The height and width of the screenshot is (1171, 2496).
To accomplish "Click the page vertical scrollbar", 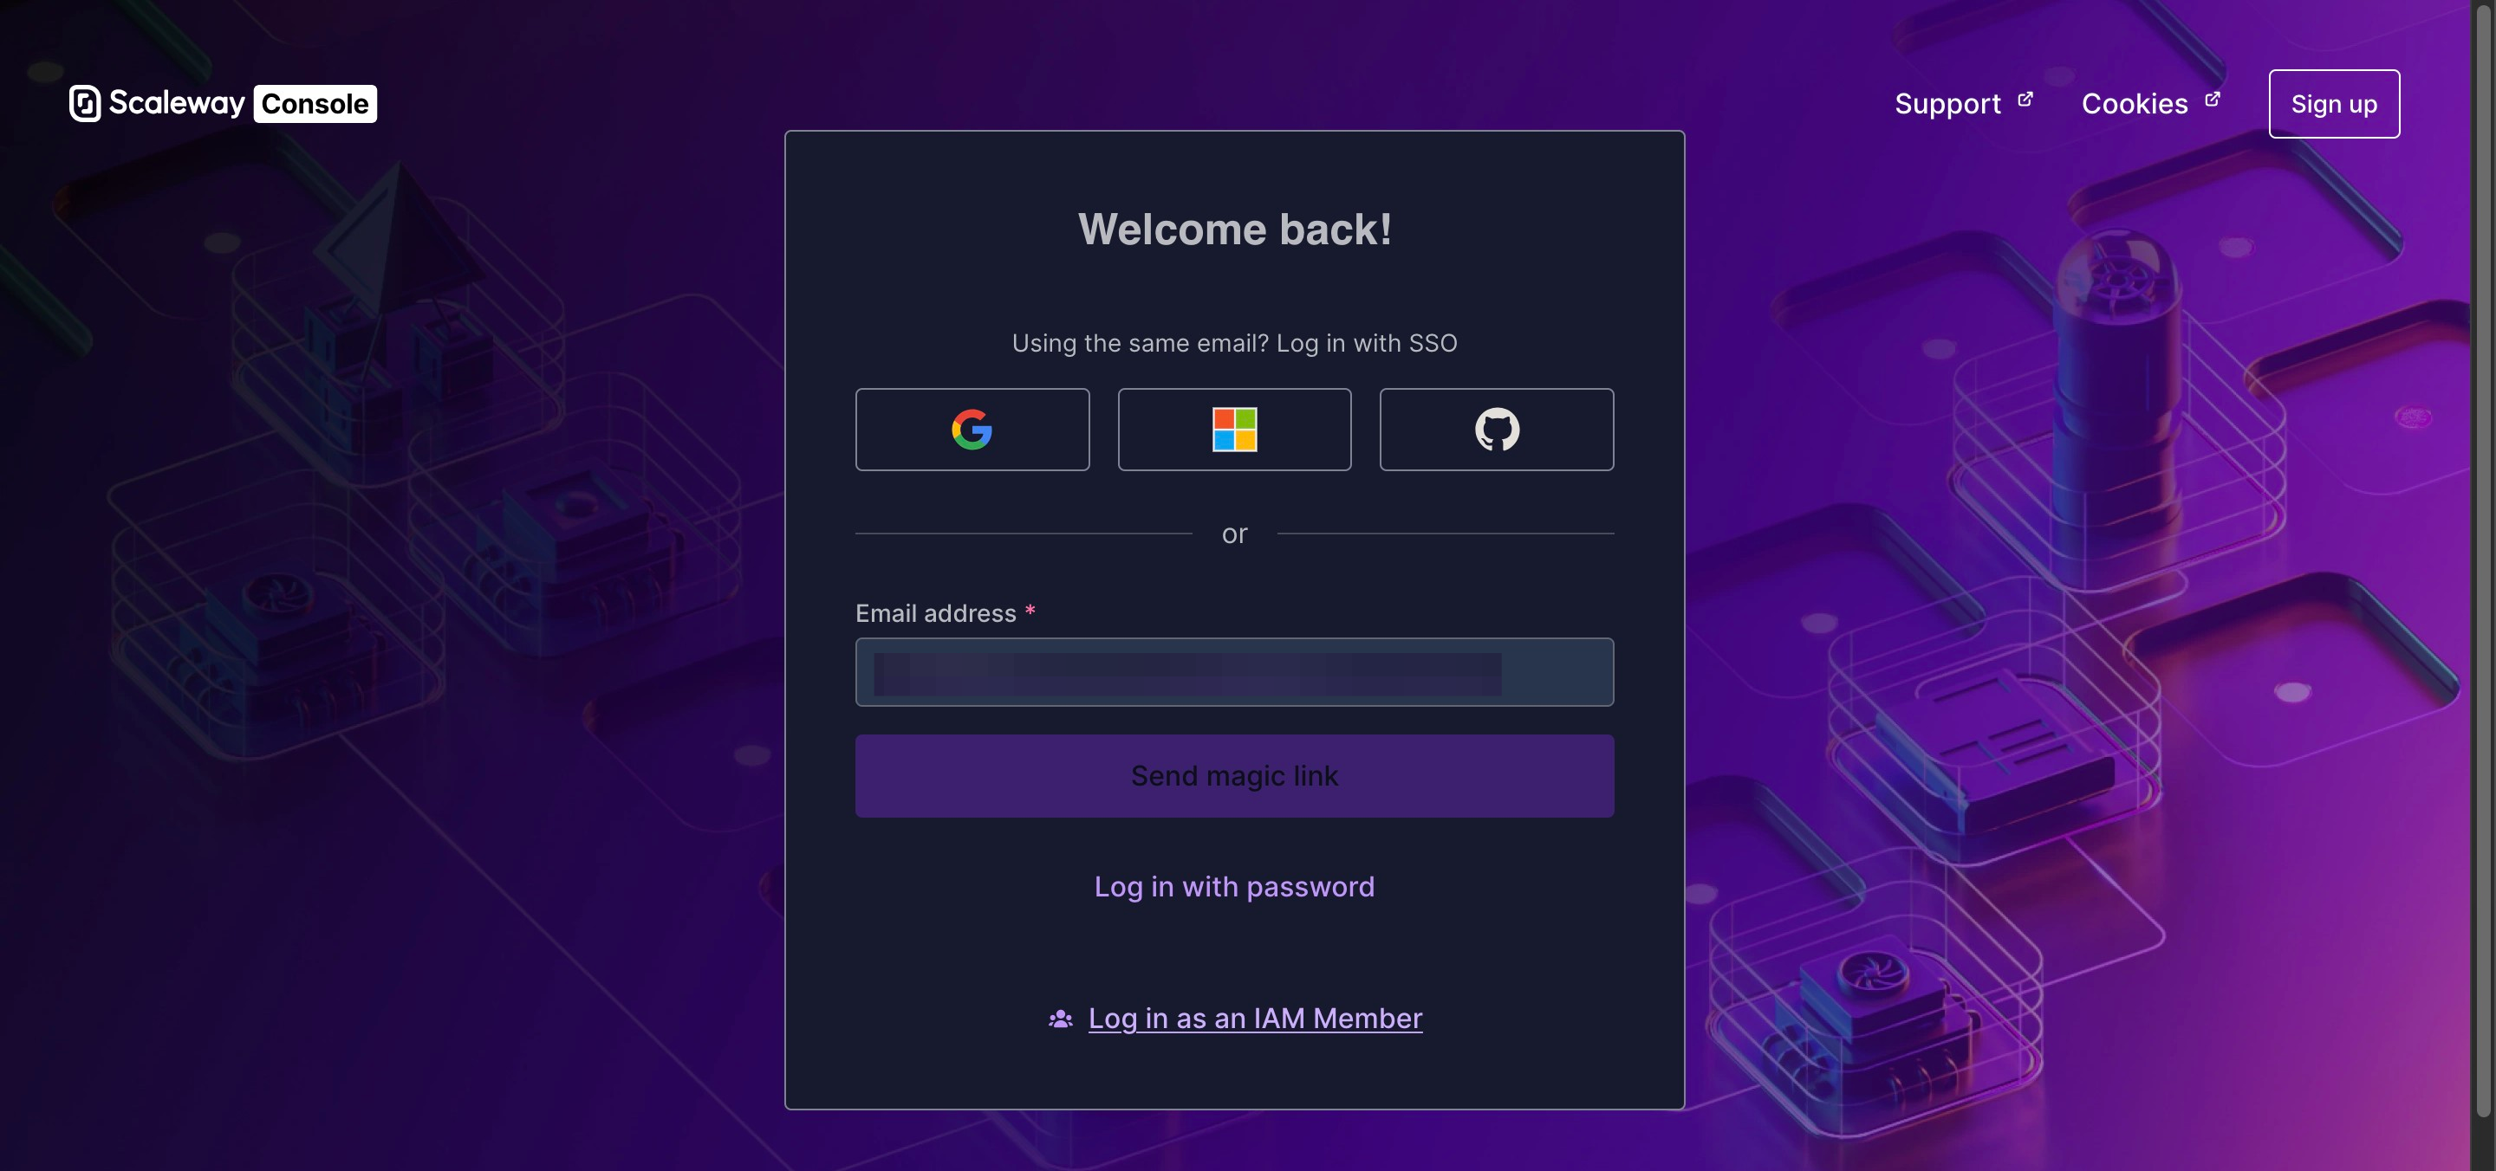I will (2483, 562).
